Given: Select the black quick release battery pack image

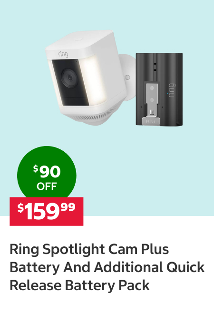Looking at the screenshot, I should [x=159, y=89].
